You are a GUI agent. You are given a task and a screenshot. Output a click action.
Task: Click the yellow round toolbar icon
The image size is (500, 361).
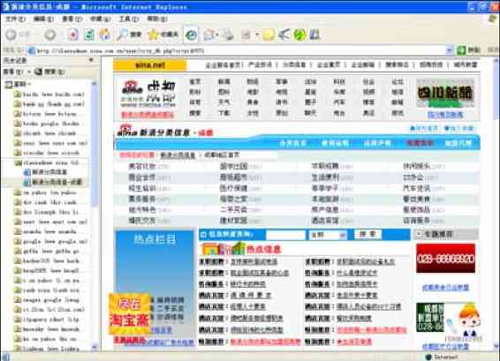pyautogui.click(x=269, y=34)
